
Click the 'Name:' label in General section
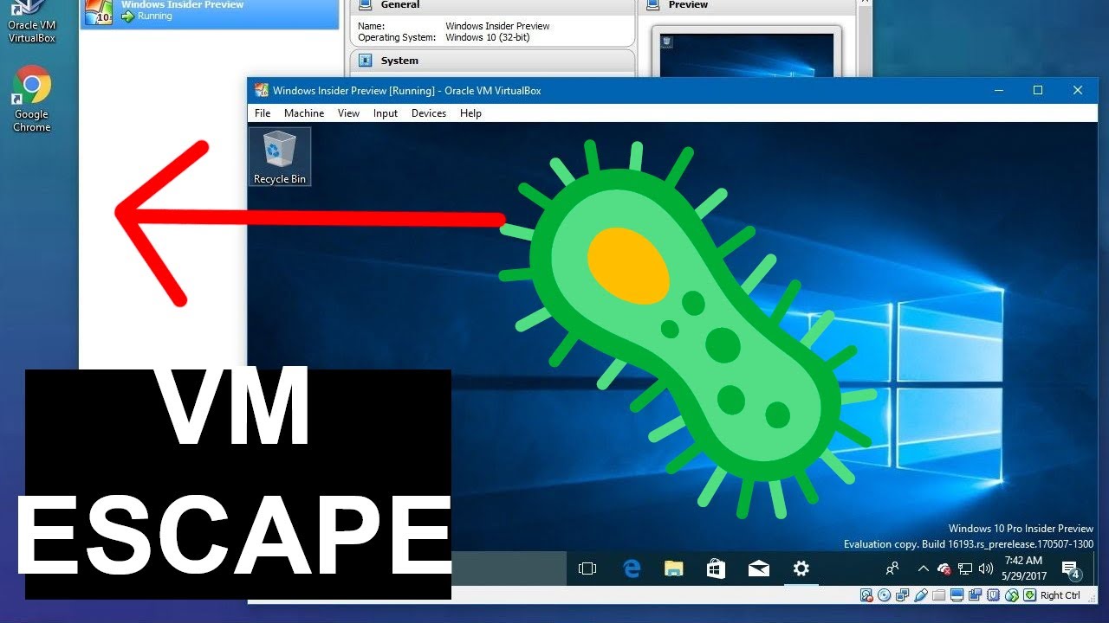click(371, 26)
